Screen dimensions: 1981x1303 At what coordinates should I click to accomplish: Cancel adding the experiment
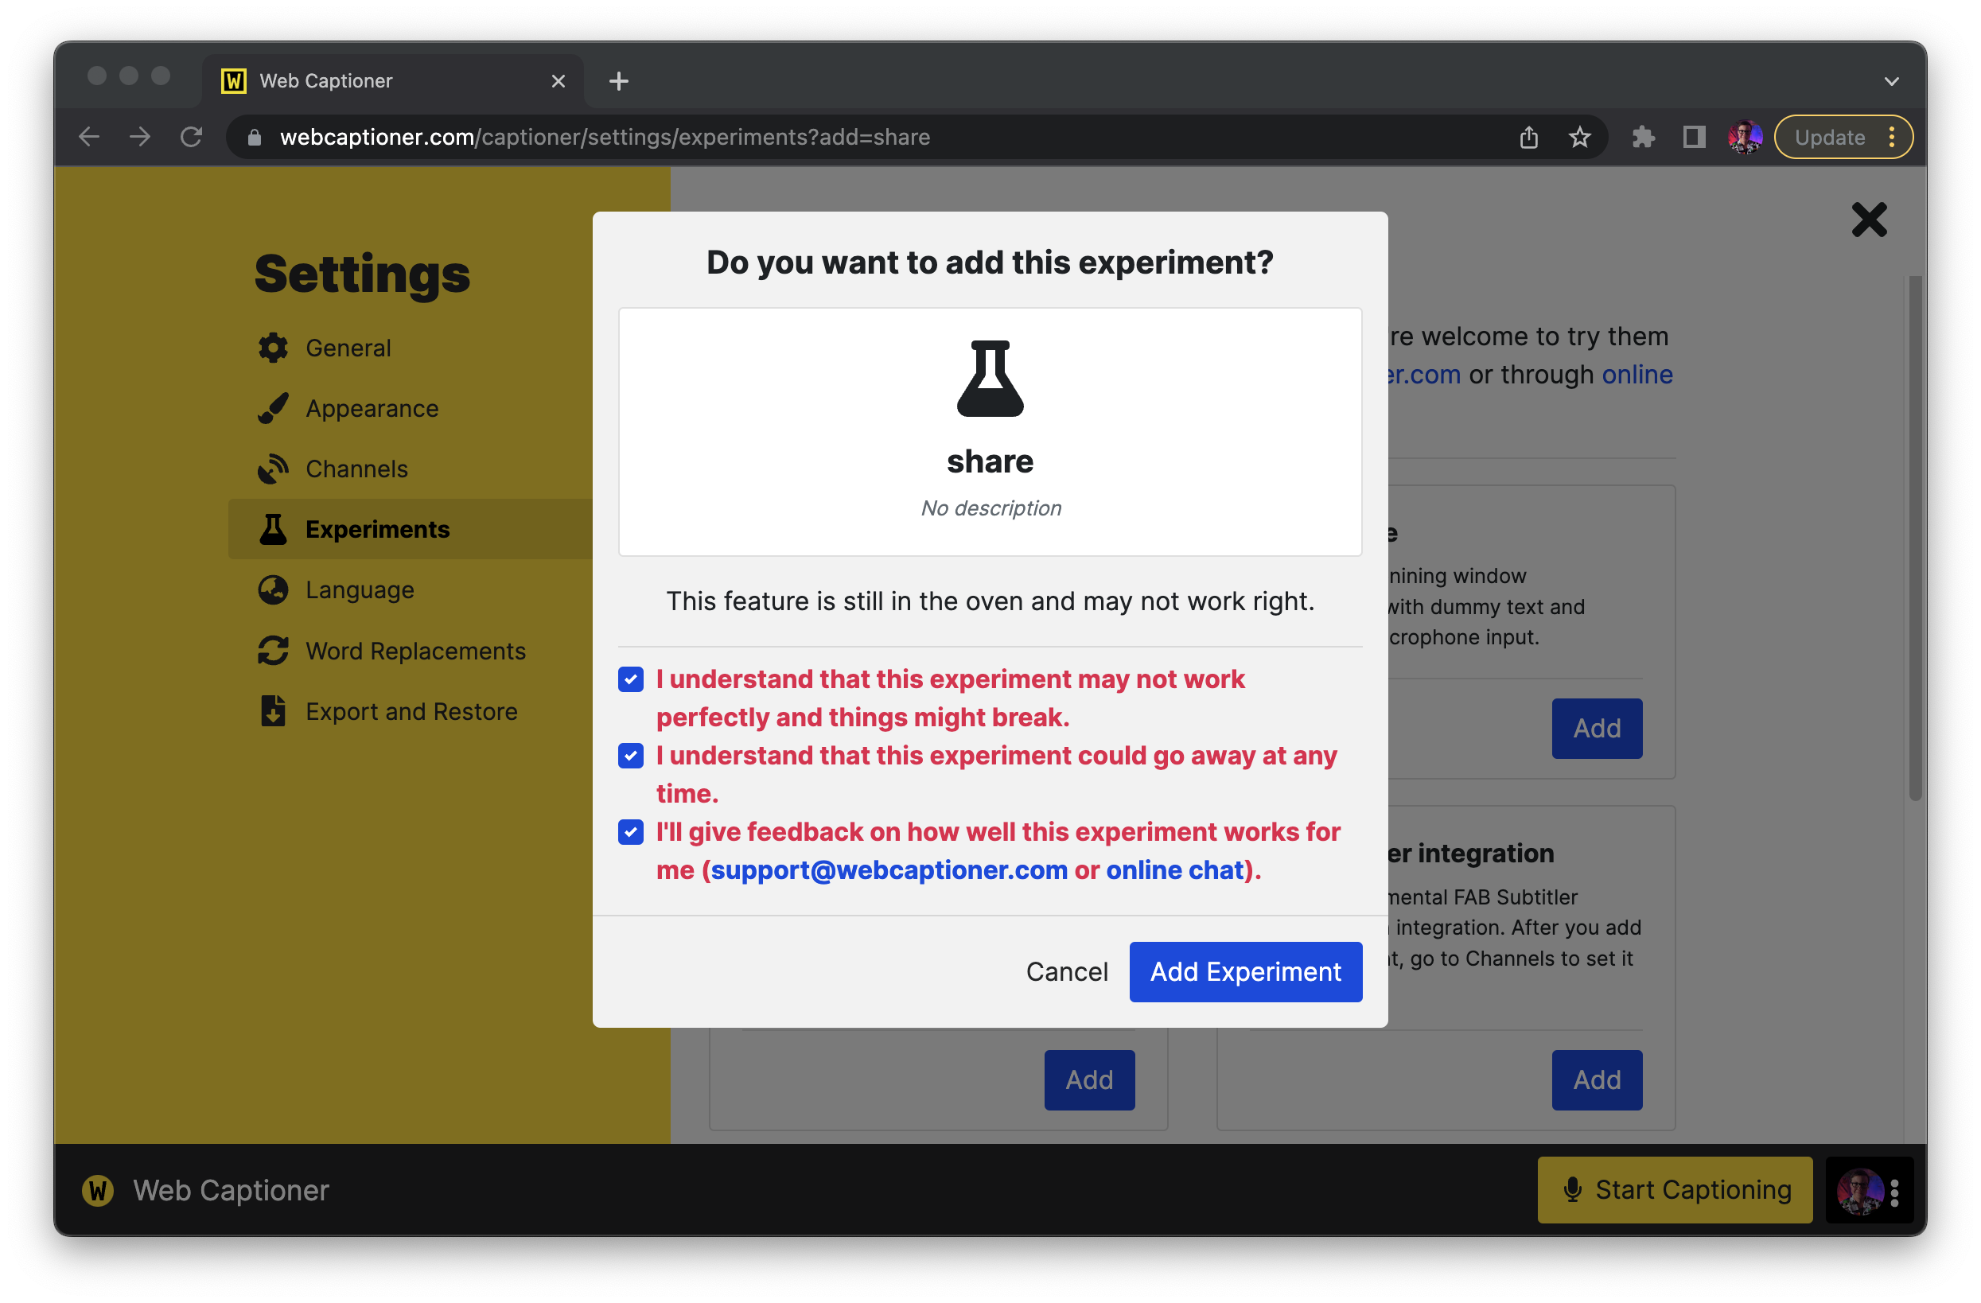[1066, 972]
